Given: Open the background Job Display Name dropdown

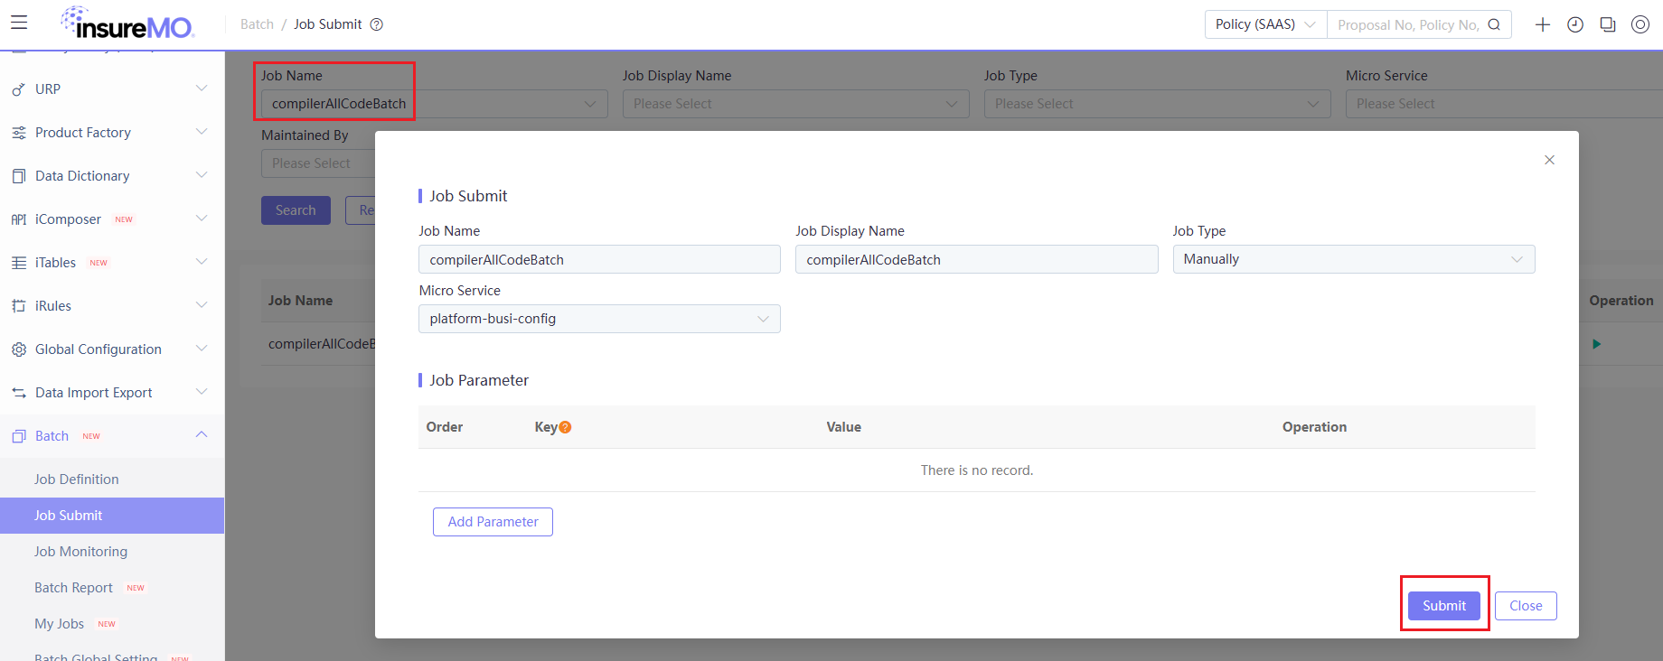Looking at the screenshot, I should (796, 104).
